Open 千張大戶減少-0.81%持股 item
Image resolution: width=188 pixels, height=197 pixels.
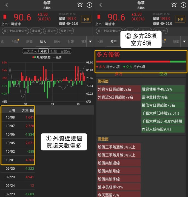point(163,121)
